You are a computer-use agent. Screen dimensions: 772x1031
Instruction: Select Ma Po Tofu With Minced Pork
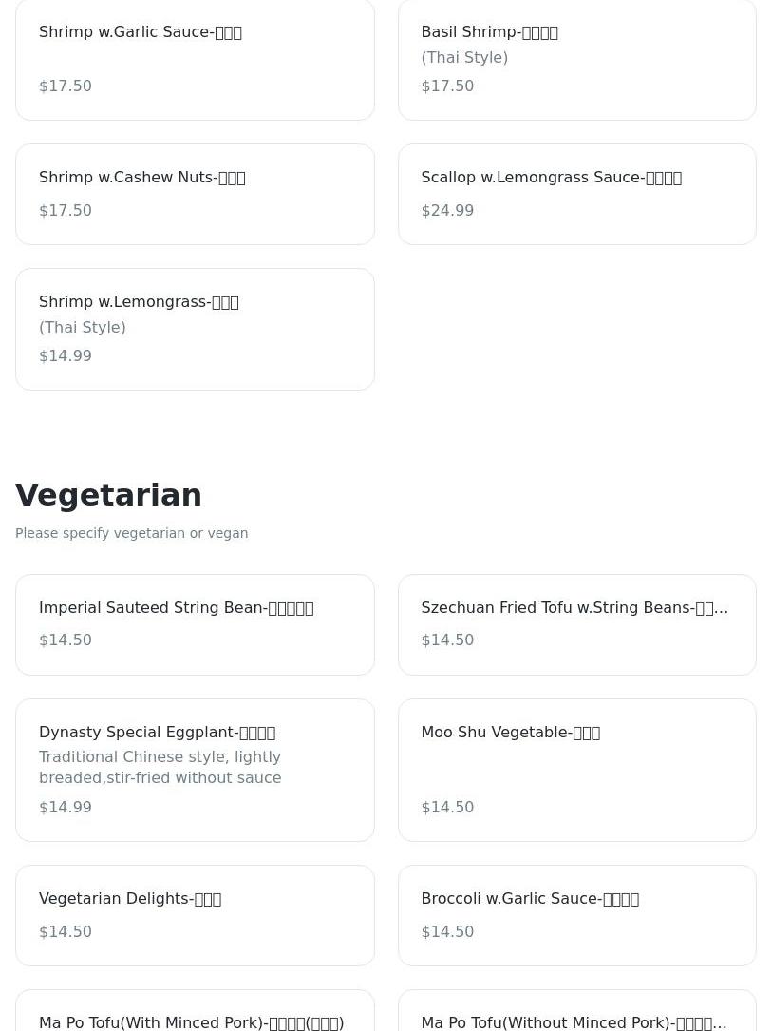[x=195, y=1011]
